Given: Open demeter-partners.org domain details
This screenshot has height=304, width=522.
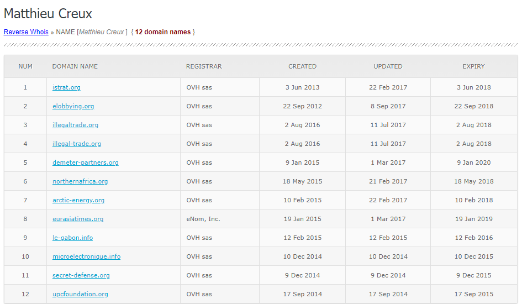Looking at the screenshot, I should (x=85, y=163).
